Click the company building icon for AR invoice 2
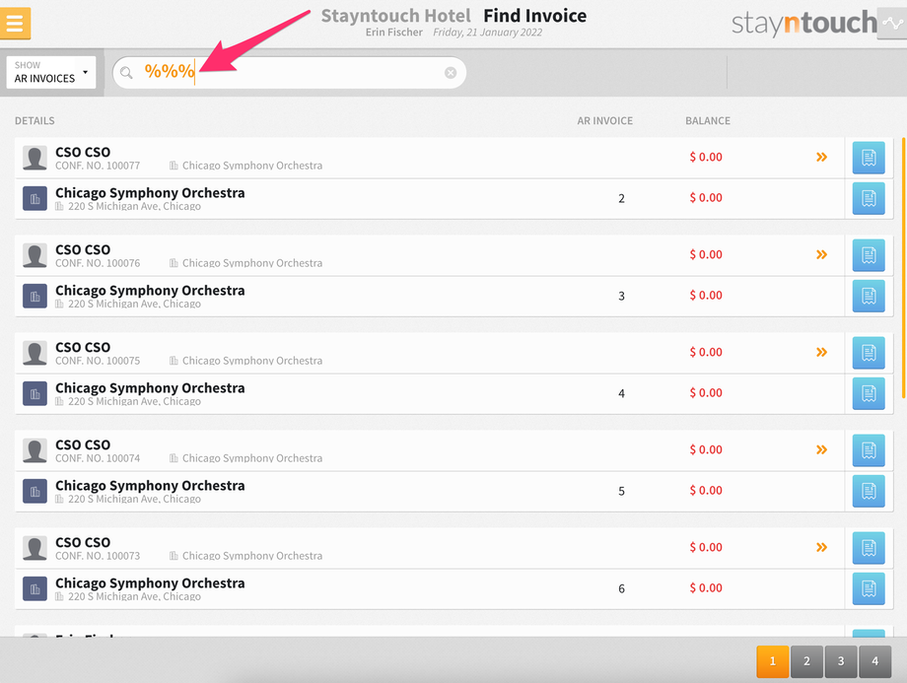This screenshot has height=683, width=907. click(x=35, y=198)
